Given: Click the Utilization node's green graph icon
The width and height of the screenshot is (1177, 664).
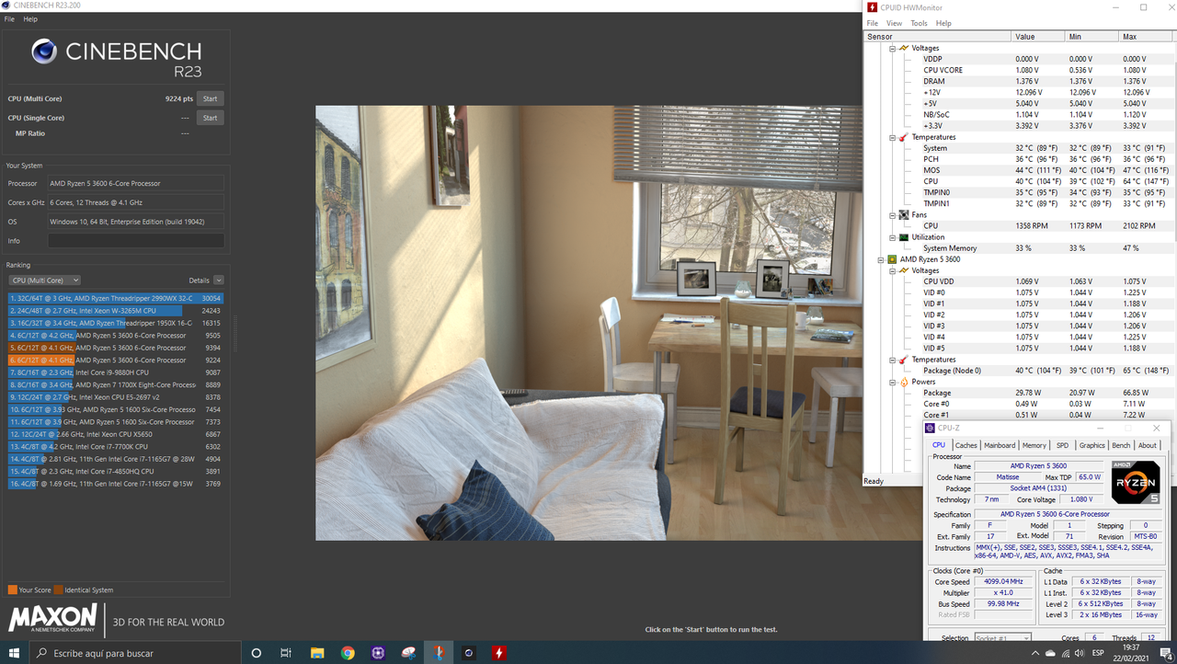Looking at the screenshot, I should tap(904, 237).
